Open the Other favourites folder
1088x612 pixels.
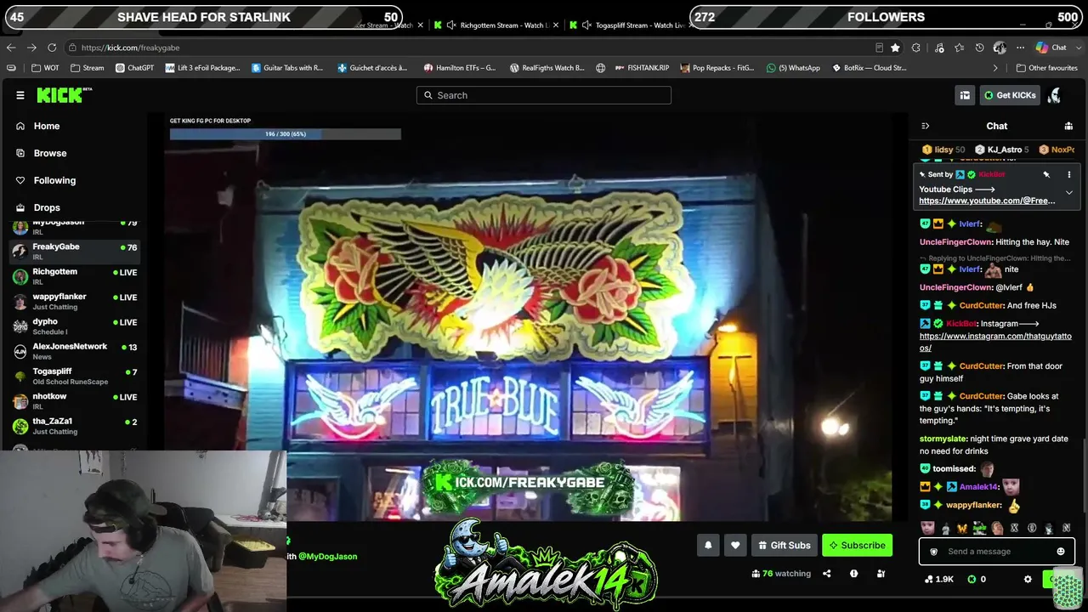pos(1046,68)
